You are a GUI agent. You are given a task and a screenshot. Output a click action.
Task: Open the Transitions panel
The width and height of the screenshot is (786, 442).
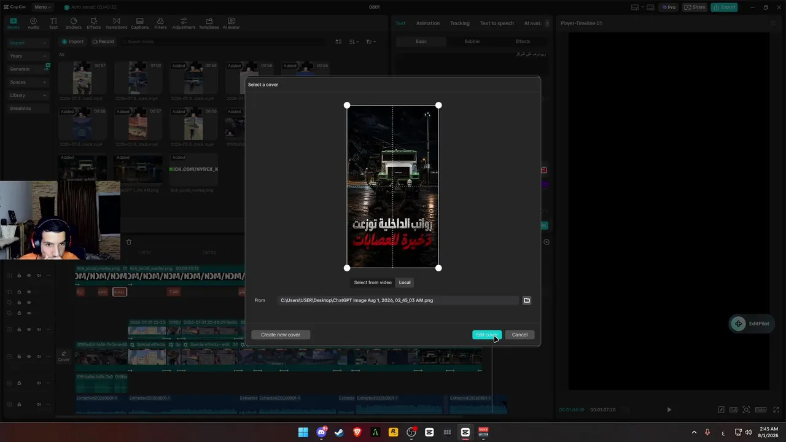click(116, 23)
